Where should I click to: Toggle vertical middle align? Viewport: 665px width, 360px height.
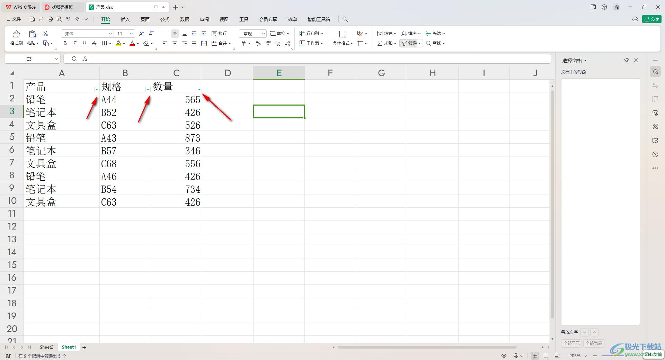[175, 34]
